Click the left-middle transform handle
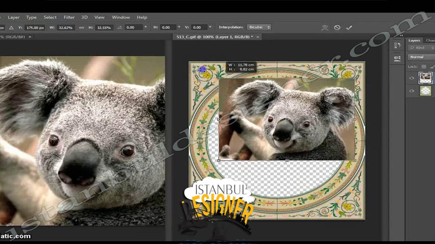The image size is (435, 244). [x=219, y=119]
